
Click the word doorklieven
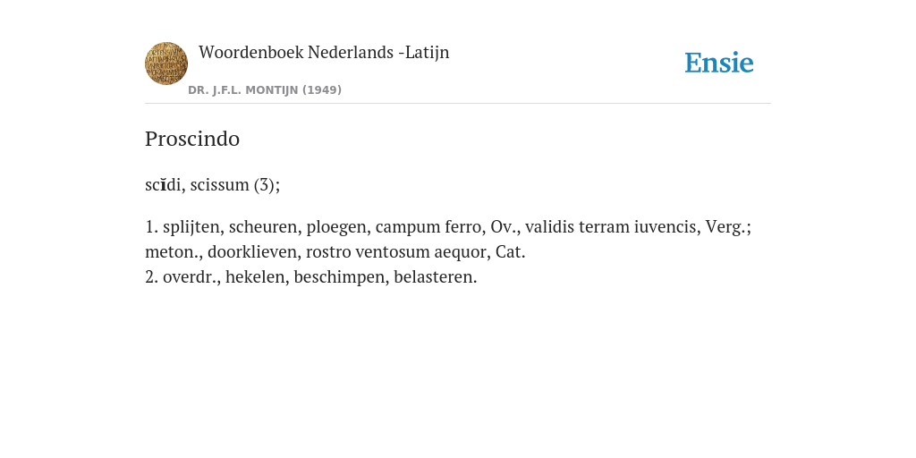click(x=253, y=251)
